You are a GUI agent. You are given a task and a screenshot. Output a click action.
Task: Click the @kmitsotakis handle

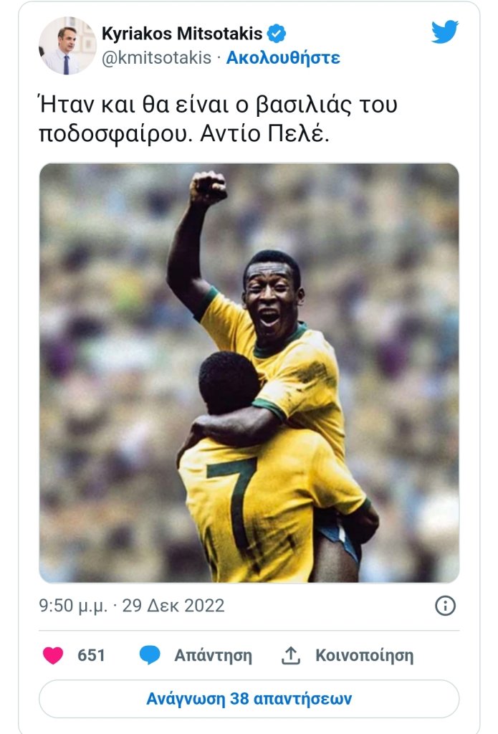coord(156,57)
